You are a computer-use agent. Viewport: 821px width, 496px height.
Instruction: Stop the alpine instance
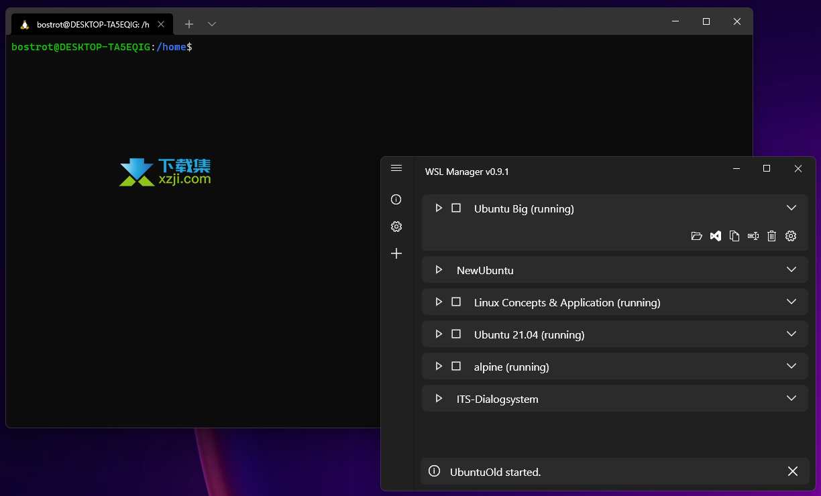[x=456, y=367]
